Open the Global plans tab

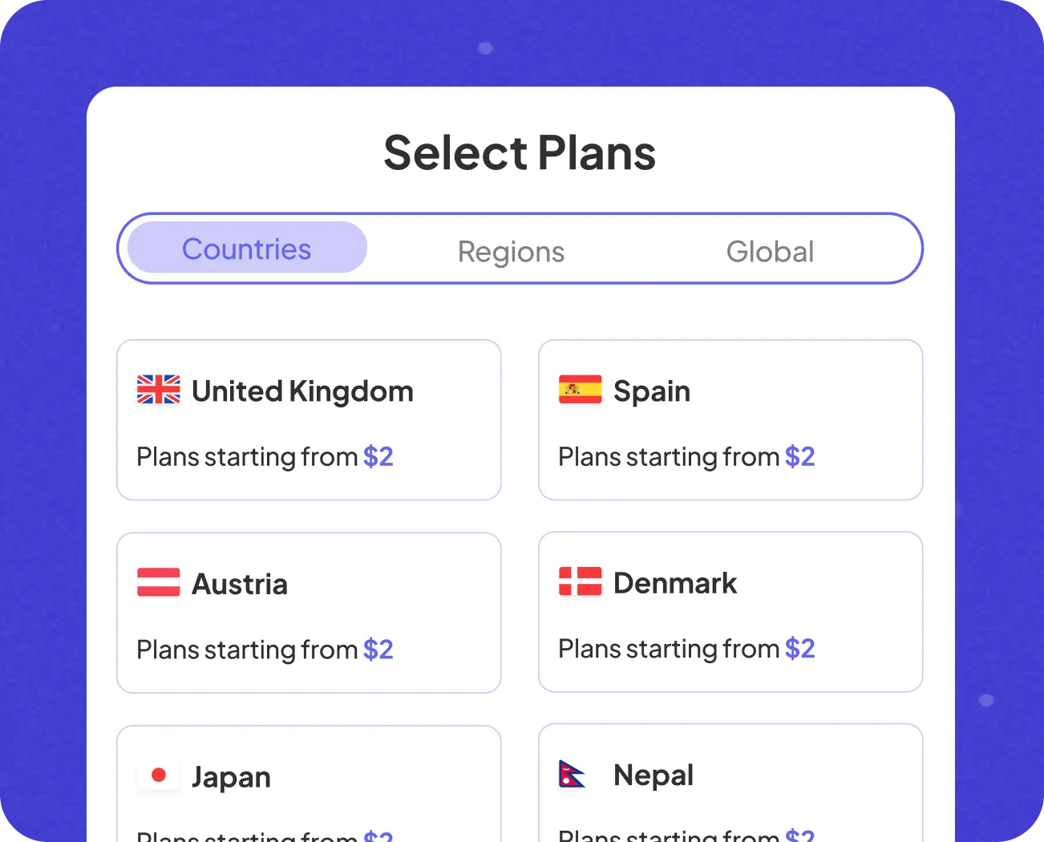pyautogui.click(x=770, y=252)
